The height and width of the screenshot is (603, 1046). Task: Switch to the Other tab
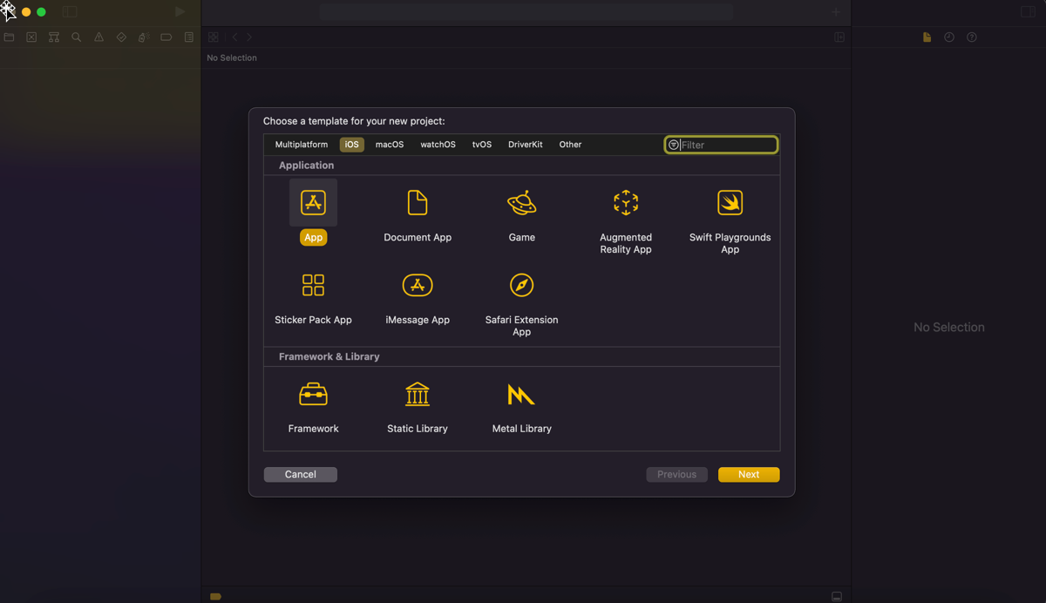point(570,145)
